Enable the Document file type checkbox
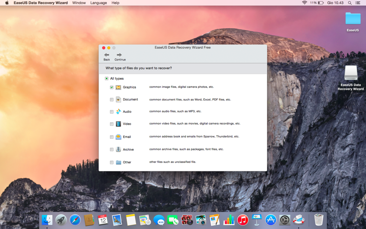Image resolution: width=366 pixels, height=229 pixels. (x=111, y=100)
